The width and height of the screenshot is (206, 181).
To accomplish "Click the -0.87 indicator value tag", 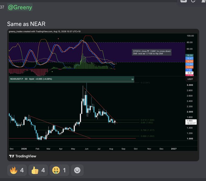I will coord(189,73).
